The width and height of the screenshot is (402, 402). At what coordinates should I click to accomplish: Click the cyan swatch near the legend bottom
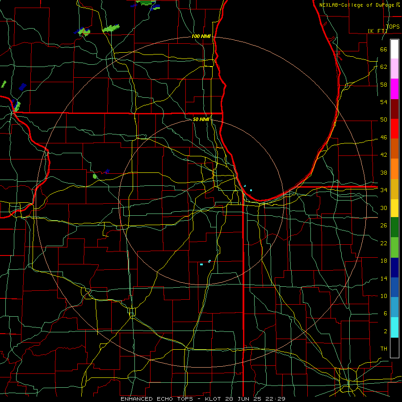tap(394, 327)
